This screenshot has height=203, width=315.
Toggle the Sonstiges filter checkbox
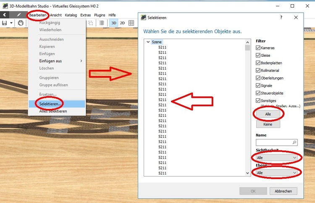point(258,100)
